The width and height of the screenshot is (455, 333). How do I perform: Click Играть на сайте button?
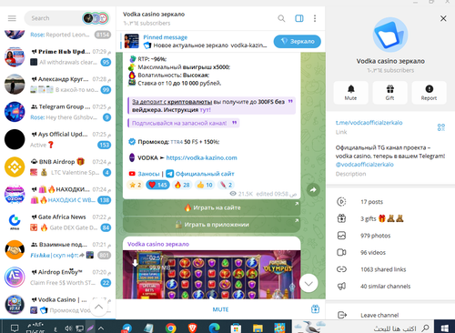212,207
